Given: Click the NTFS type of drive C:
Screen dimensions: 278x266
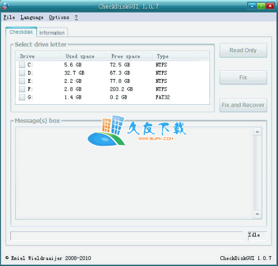Looking at the screenshot, I should (161, 65).
